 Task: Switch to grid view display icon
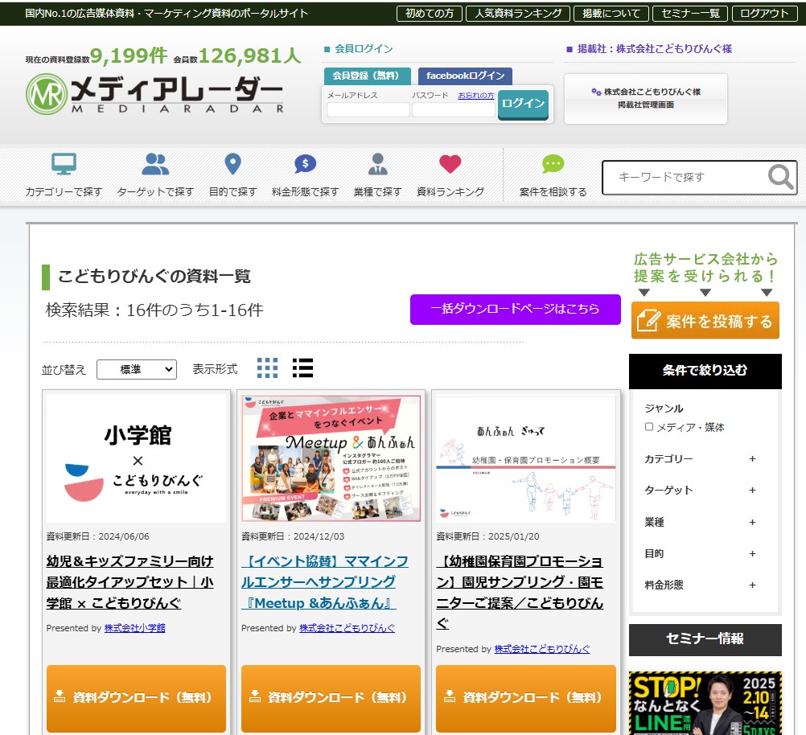[x=267, y=368]
